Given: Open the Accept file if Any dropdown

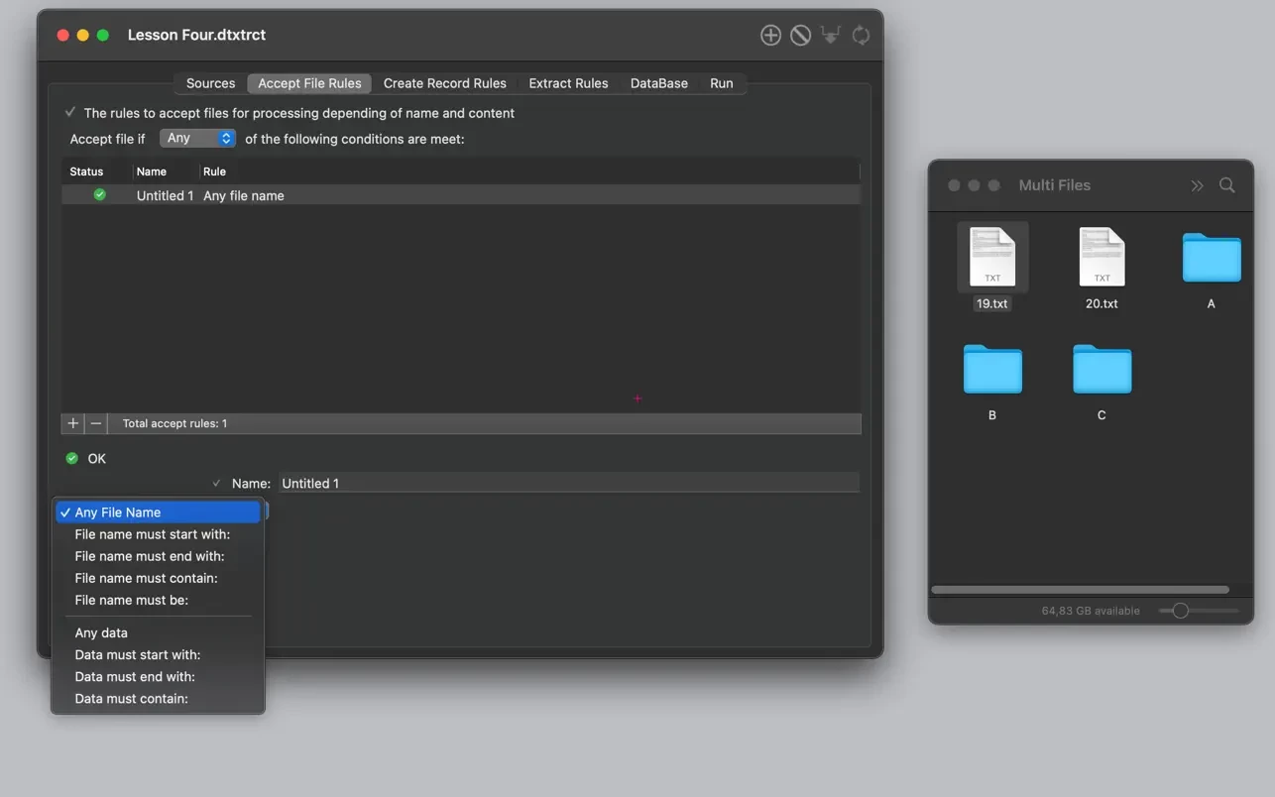Looking at the screenshot, I should coord(197,139).
